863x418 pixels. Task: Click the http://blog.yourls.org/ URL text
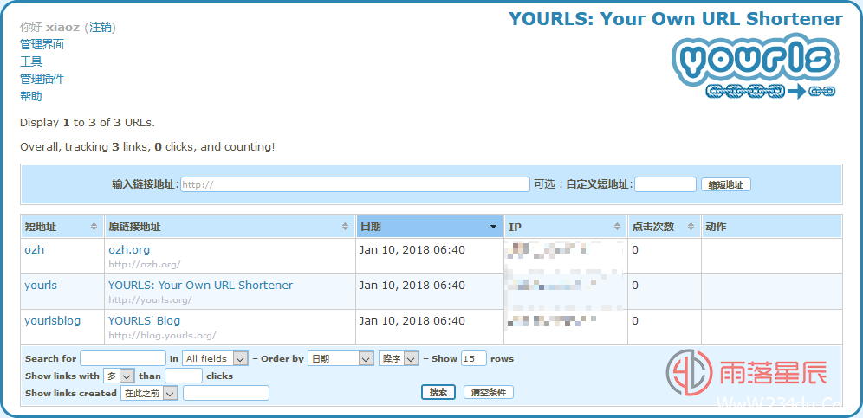pos(162,336)
